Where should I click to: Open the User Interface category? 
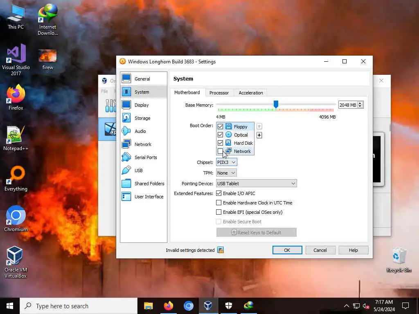pos(144,197)
